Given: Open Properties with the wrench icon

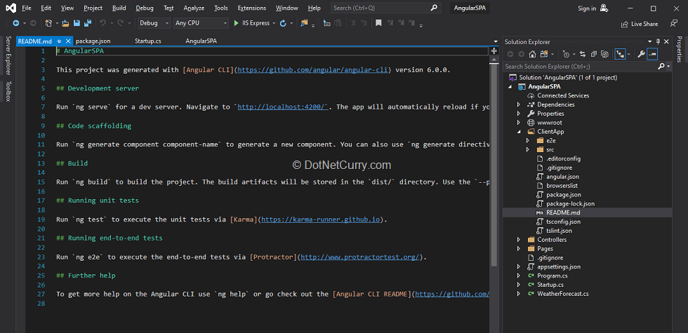Looking at the screenshot, I should click(640, 55).
